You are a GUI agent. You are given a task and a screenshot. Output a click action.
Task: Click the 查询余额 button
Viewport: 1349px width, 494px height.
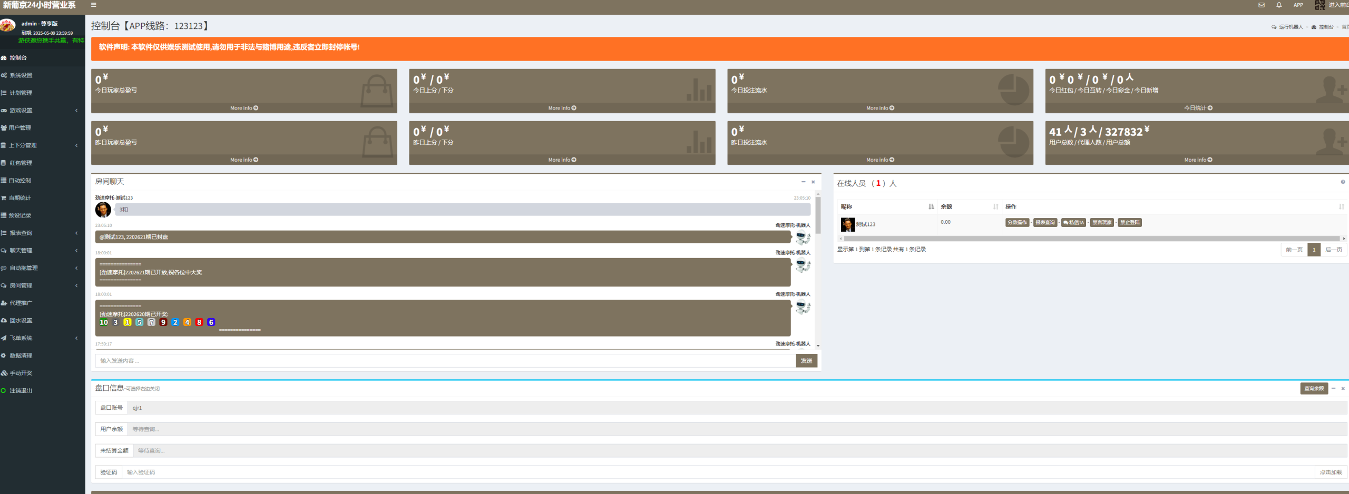[1314, 389]
